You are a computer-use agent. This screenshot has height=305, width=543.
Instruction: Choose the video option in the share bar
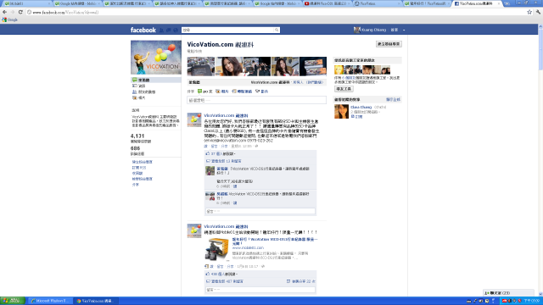tap(262, 91)
